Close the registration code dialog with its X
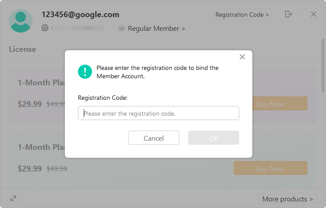This screenshot has height=208, width=326. (242, 57)
